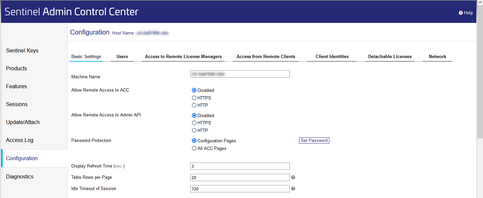483x198 pixels.
Task: Open the Detachable Licenses tab
Action: [x=390, y=57]
